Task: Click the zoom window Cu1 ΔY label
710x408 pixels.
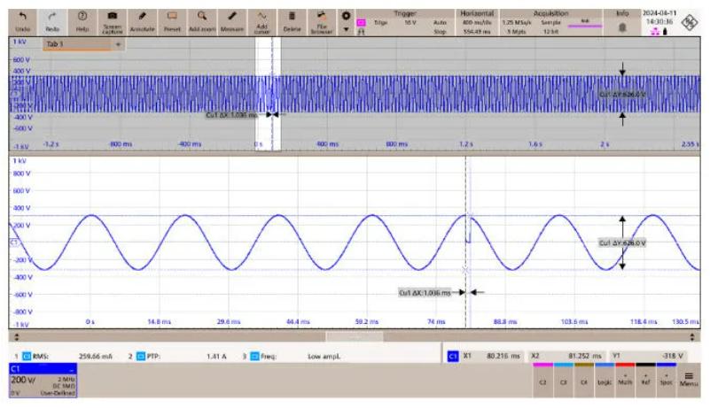Action: click(622, 243)
